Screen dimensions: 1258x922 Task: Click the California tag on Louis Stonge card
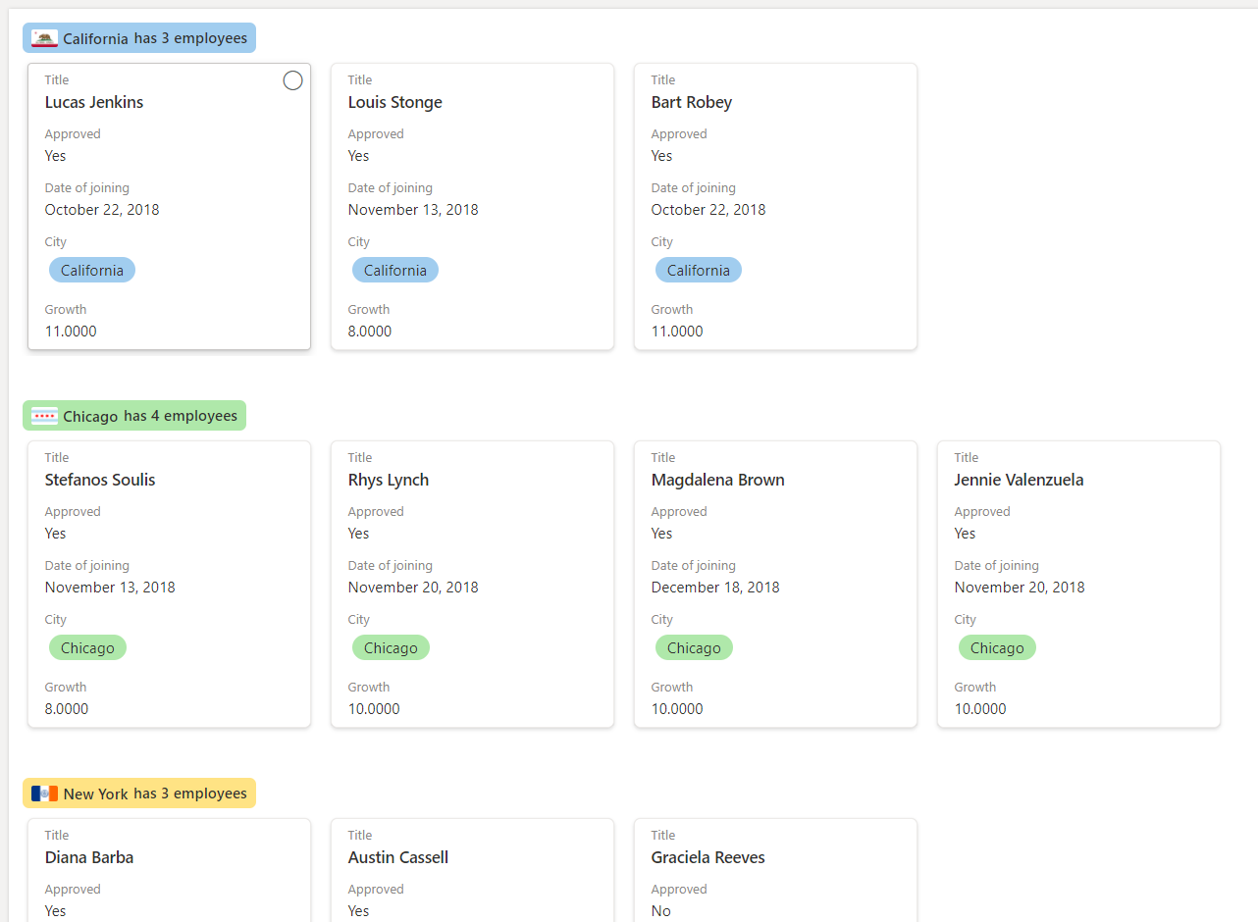click(395, 270)
